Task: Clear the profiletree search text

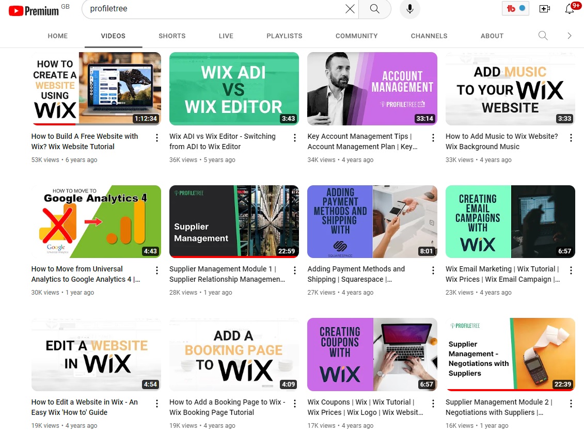Action: pos(350,9)
